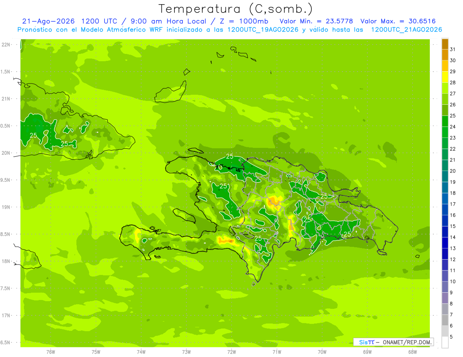Click "Valor Max. = 30.6516"
Screen dimensions: 463x357
397,22
